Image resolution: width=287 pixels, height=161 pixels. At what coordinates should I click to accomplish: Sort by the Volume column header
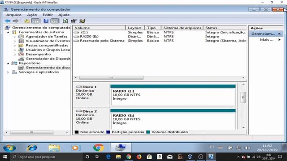point(100,28)
